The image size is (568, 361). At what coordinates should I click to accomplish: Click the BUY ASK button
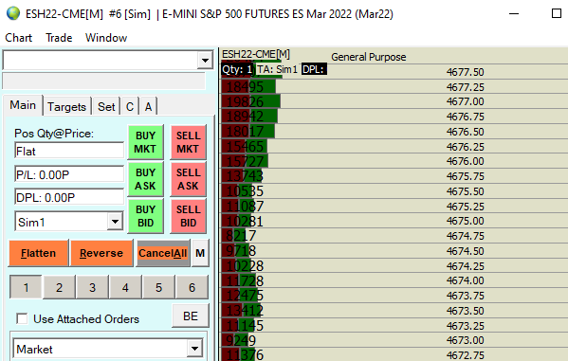click(145, 179)
